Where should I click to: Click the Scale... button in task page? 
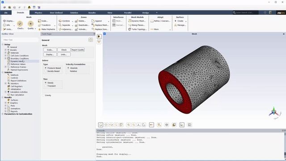[50, 50]
